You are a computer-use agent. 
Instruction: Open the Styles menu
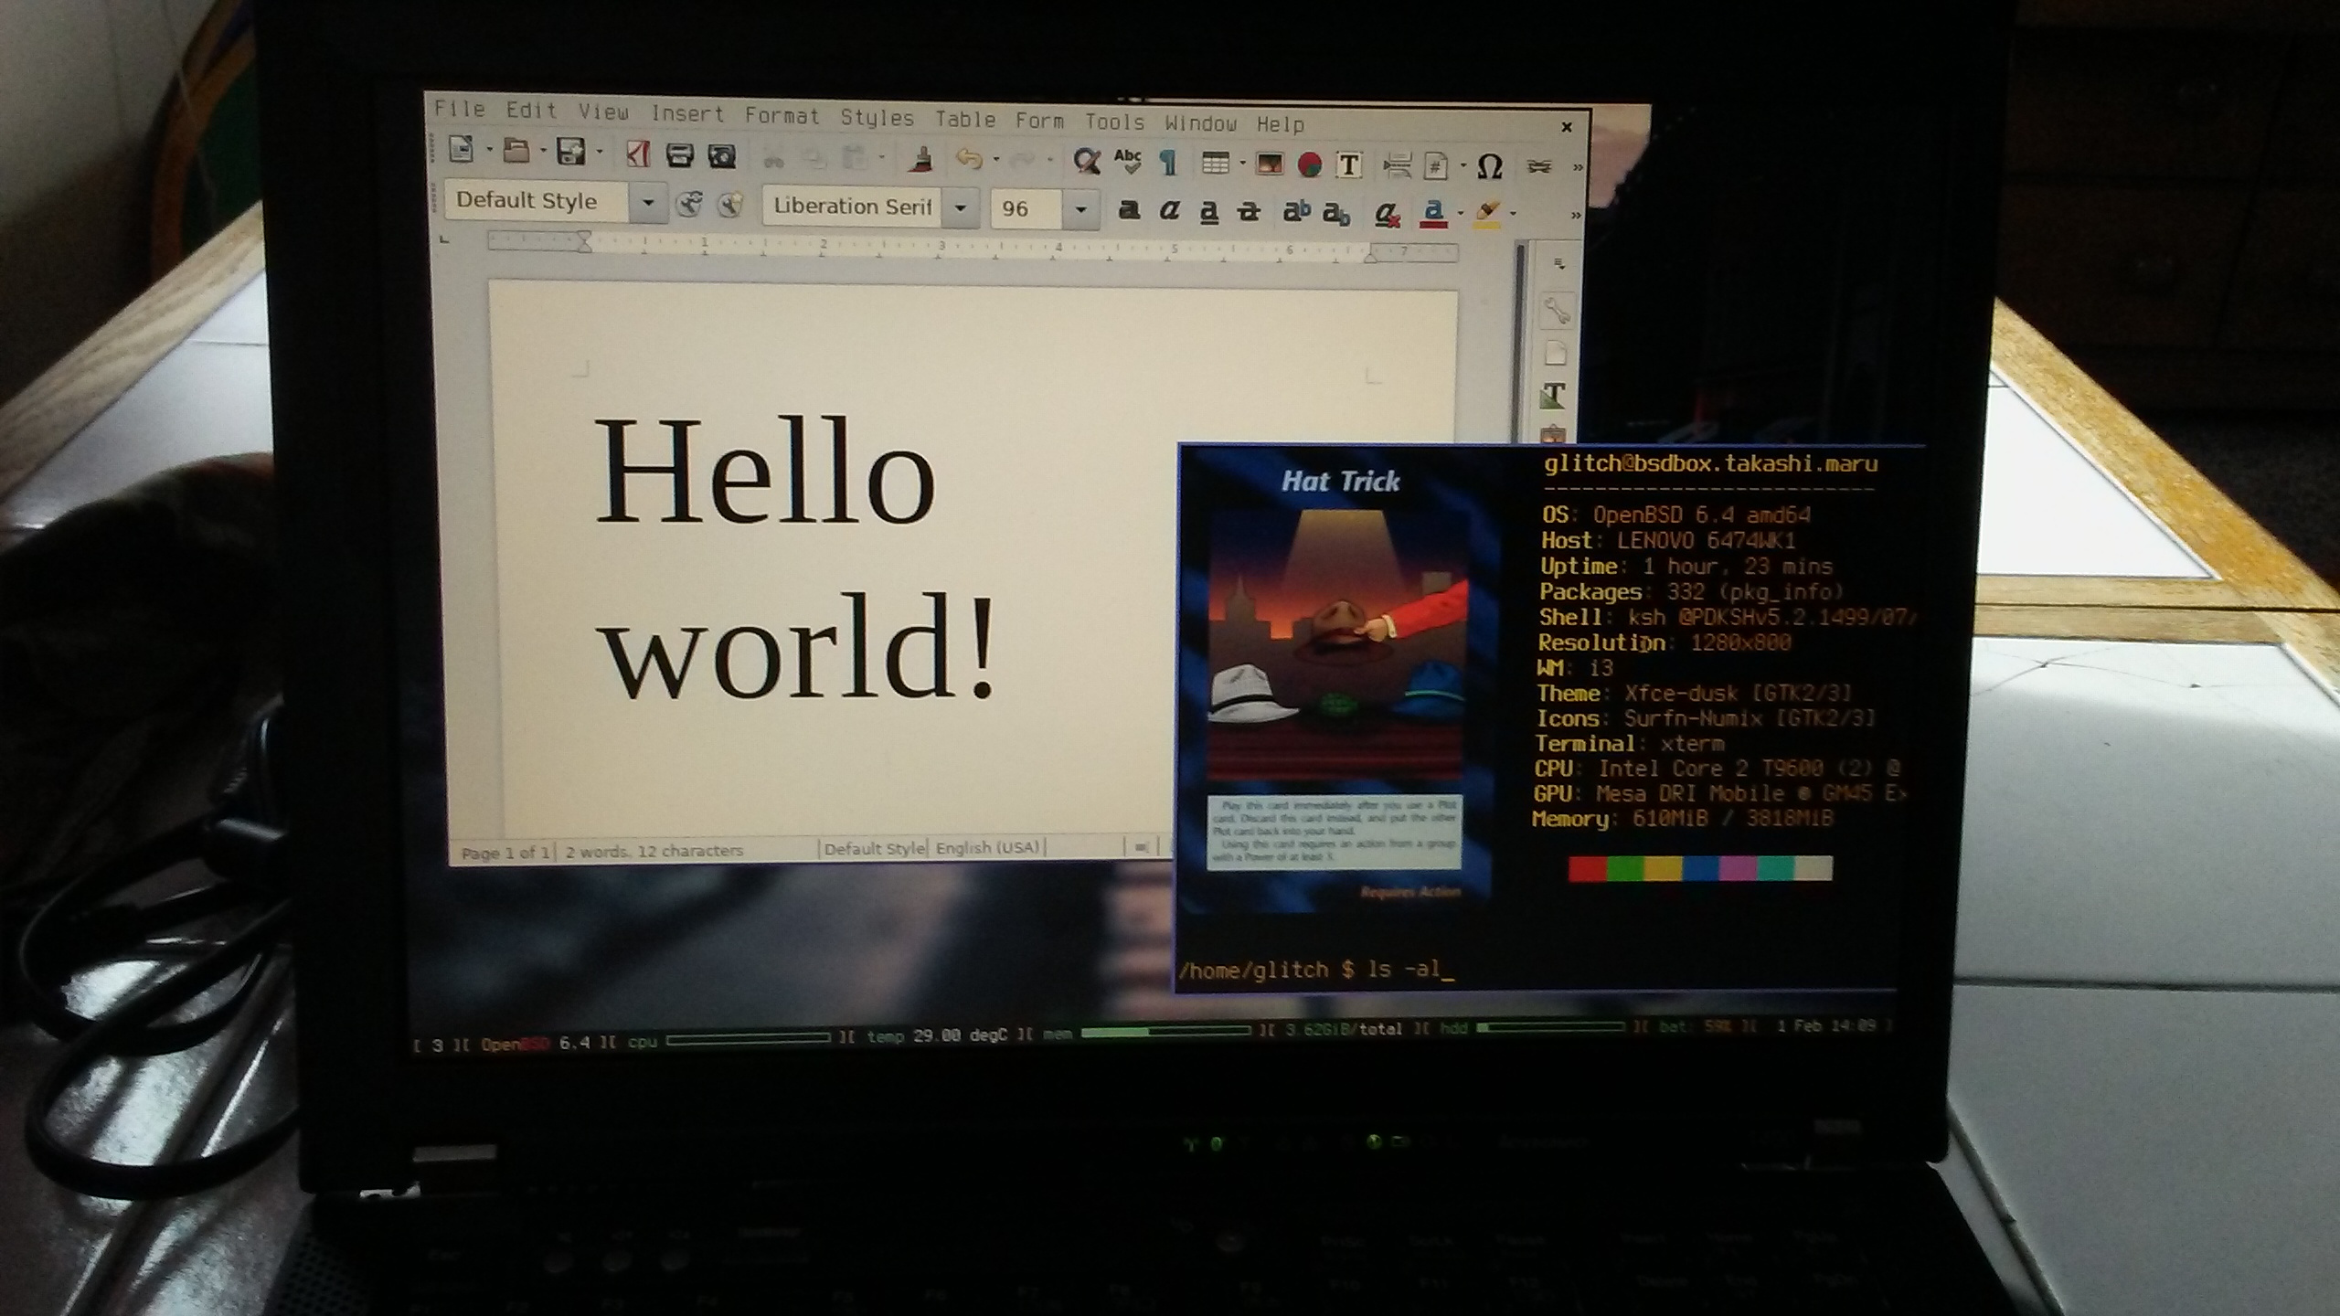pyautogui.click(x=877, y=117)
